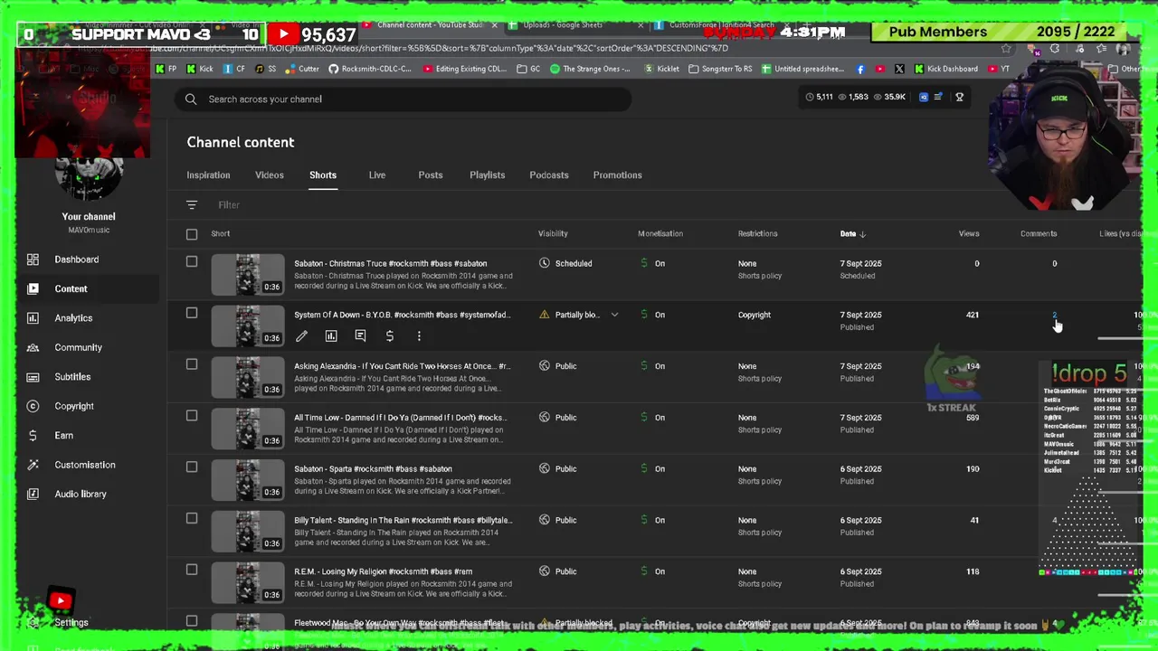Open Customisation in the sidebar
Viewport: 1158px width, 651px height.
coord(84,465)
